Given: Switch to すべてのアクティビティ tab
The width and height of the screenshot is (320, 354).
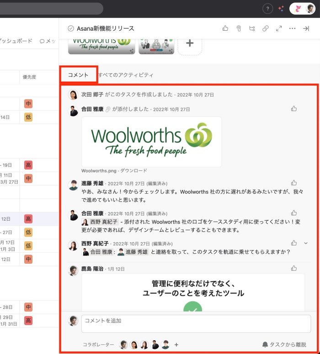Looking at the screenshot, I should (126, 75).
